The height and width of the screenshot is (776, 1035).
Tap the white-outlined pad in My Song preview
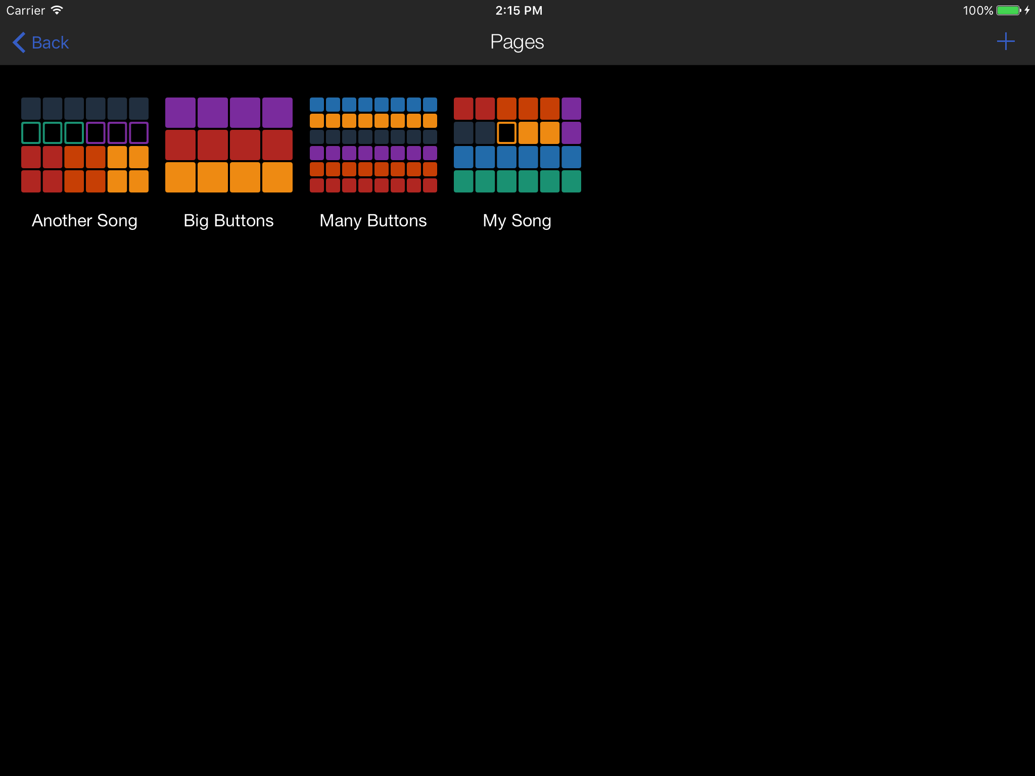click(507, 133)
